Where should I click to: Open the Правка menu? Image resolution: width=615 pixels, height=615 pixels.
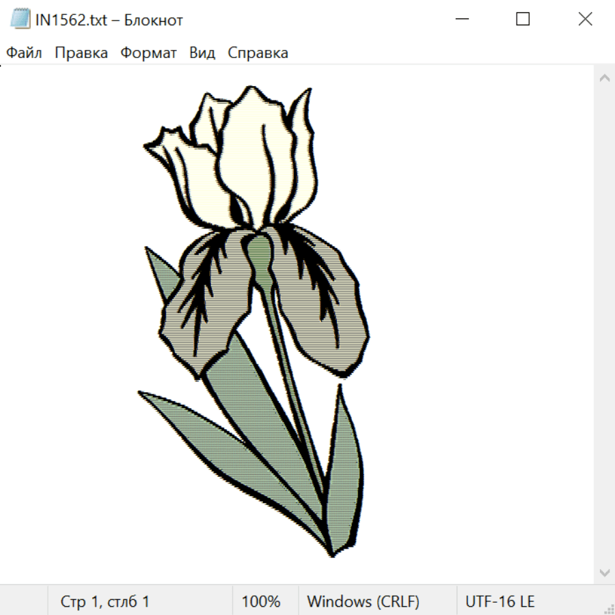pyautogui.click(x=81, y=53)
